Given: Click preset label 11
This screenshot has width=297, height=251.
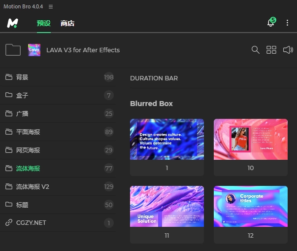Looking at the screenshot, I should pos(167,235).
